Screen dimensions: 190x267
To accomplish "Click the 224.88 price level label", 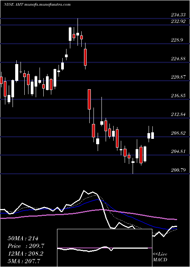I will 178,59.
